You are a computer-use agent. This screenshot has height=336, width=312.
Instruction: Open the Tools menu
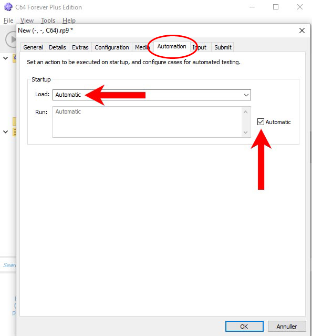[x=48, y=21]
